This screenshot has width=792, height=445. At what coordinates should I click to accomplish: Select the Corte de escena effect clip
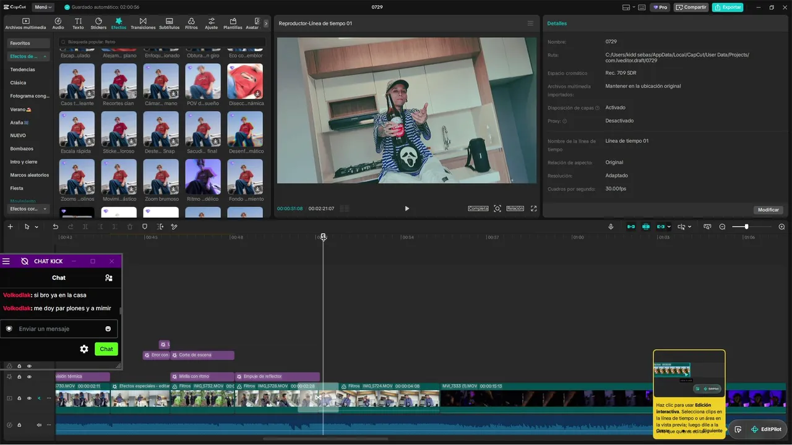tap(202, 355)
